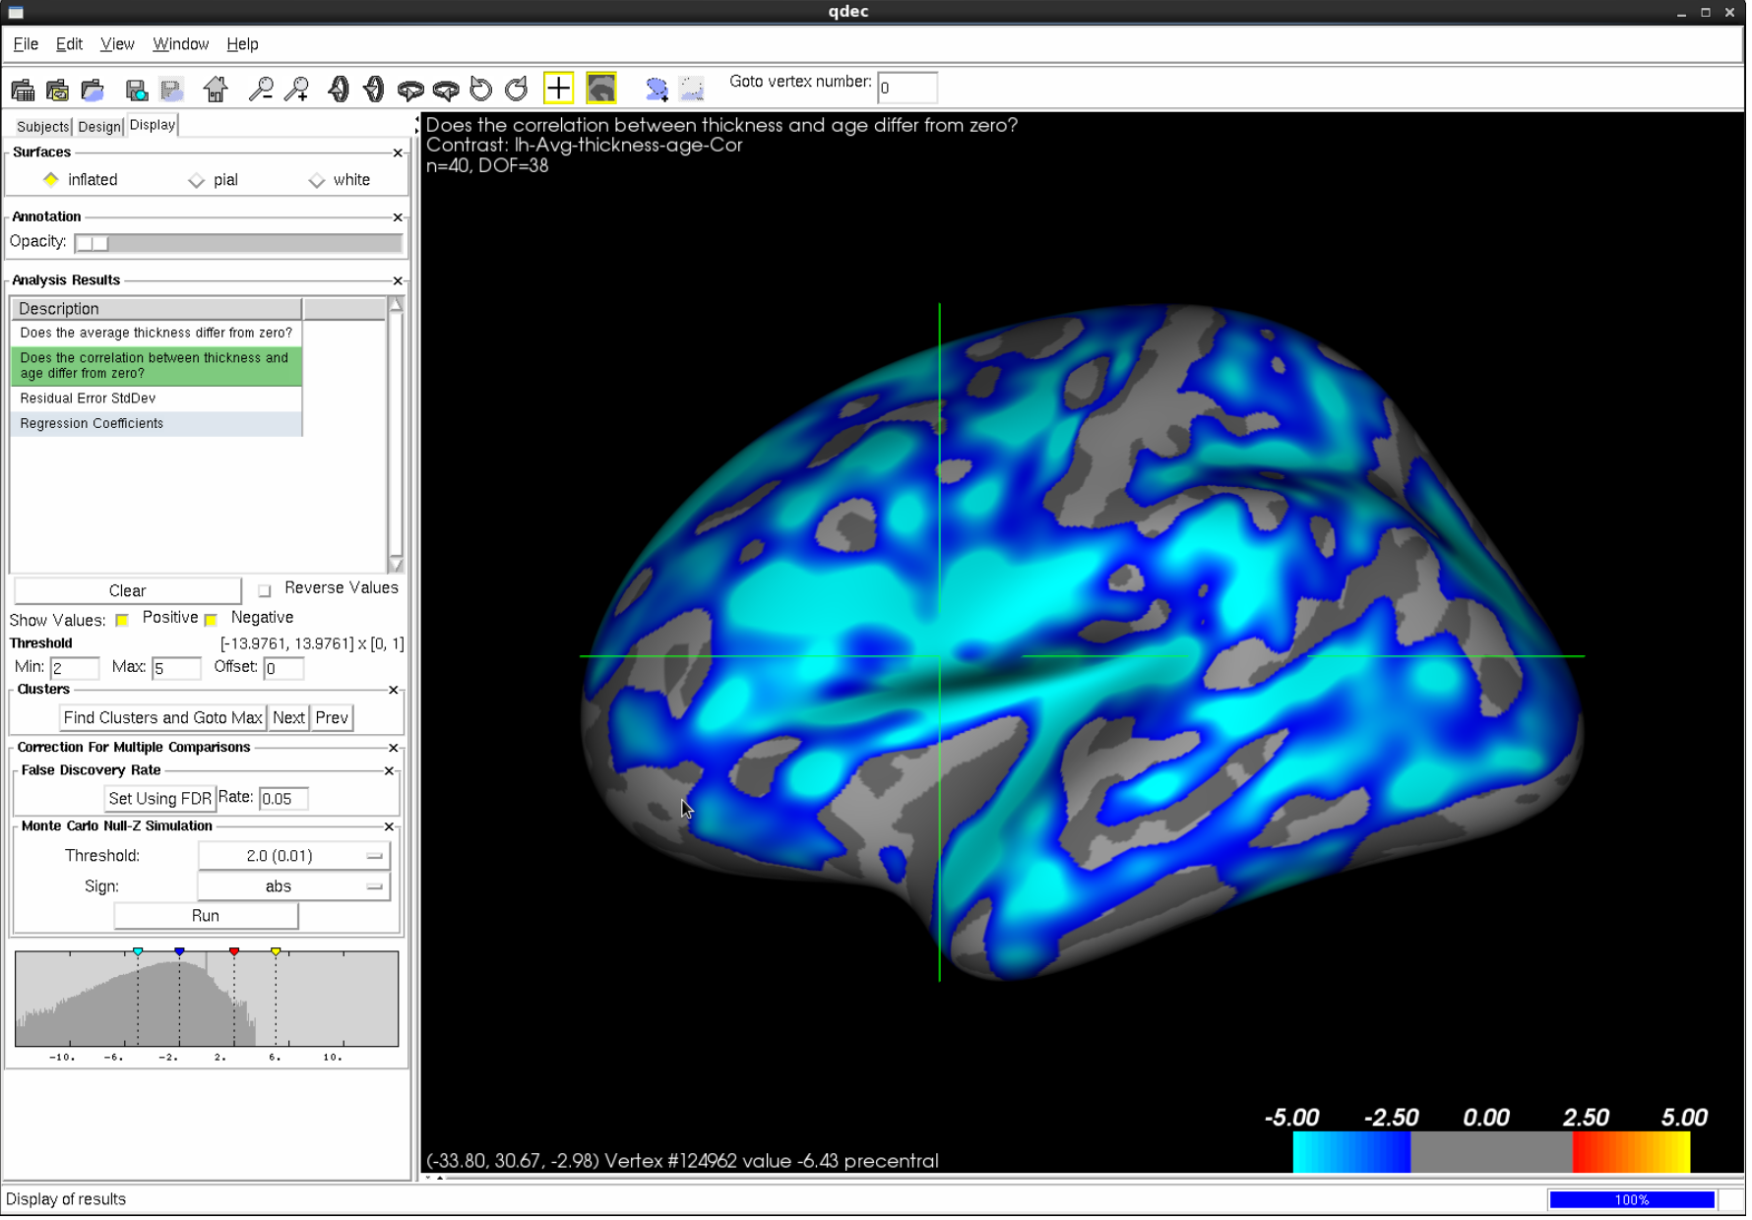Toggle Show Values Positive checkbox
The height and width of the screenshot is (1220, 1752).
point(122,620)
